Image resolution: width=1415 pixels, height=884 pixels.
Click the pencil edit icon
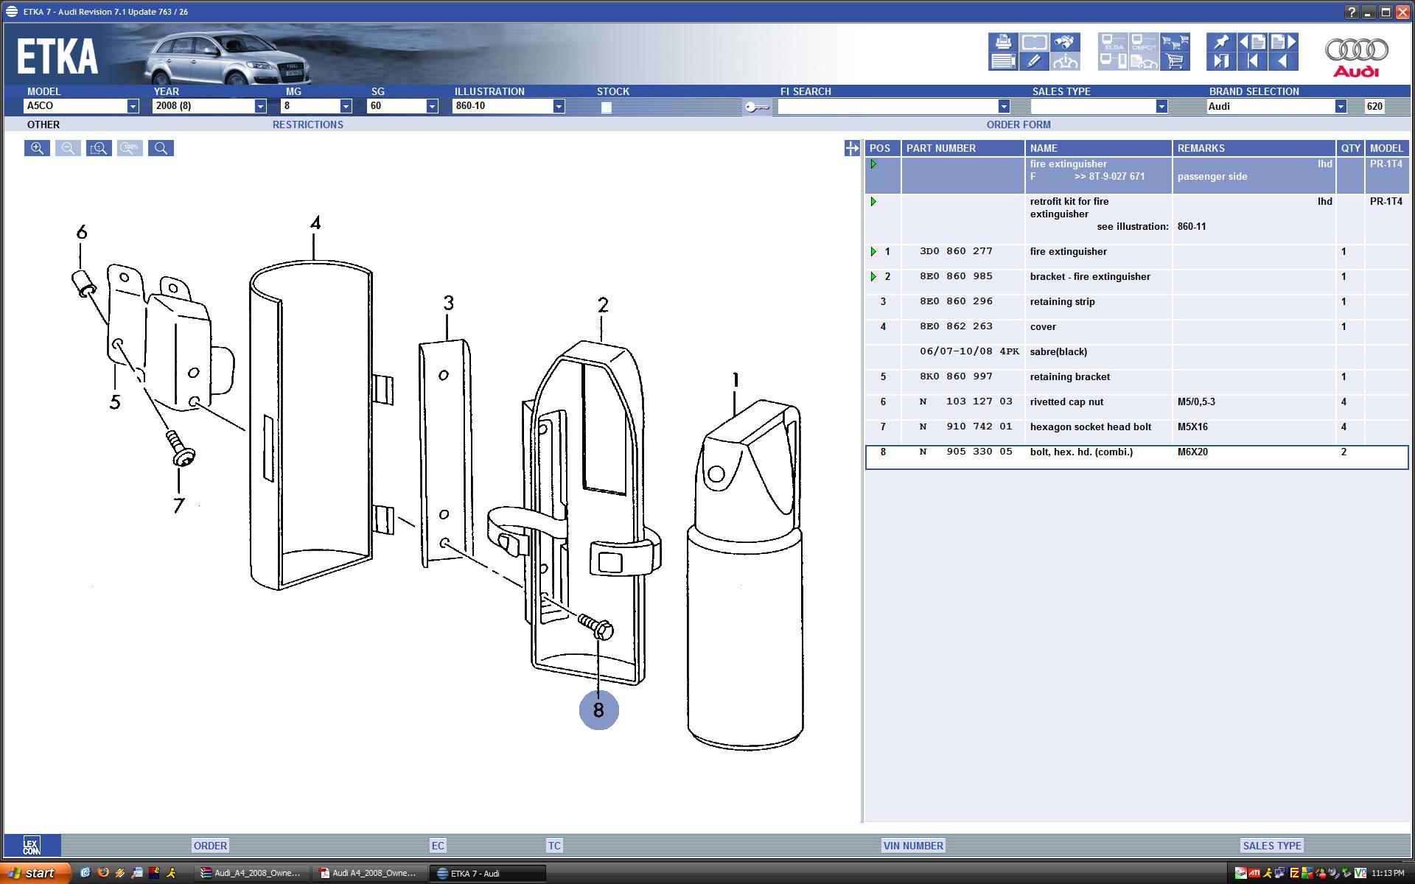pos(1034,61)
